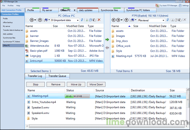Open the File menu
190x130 pixels.
coord(4,6)
